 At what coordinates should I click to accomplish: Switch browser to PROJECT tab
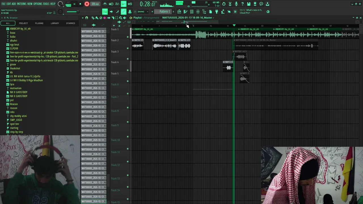[24, 23]
